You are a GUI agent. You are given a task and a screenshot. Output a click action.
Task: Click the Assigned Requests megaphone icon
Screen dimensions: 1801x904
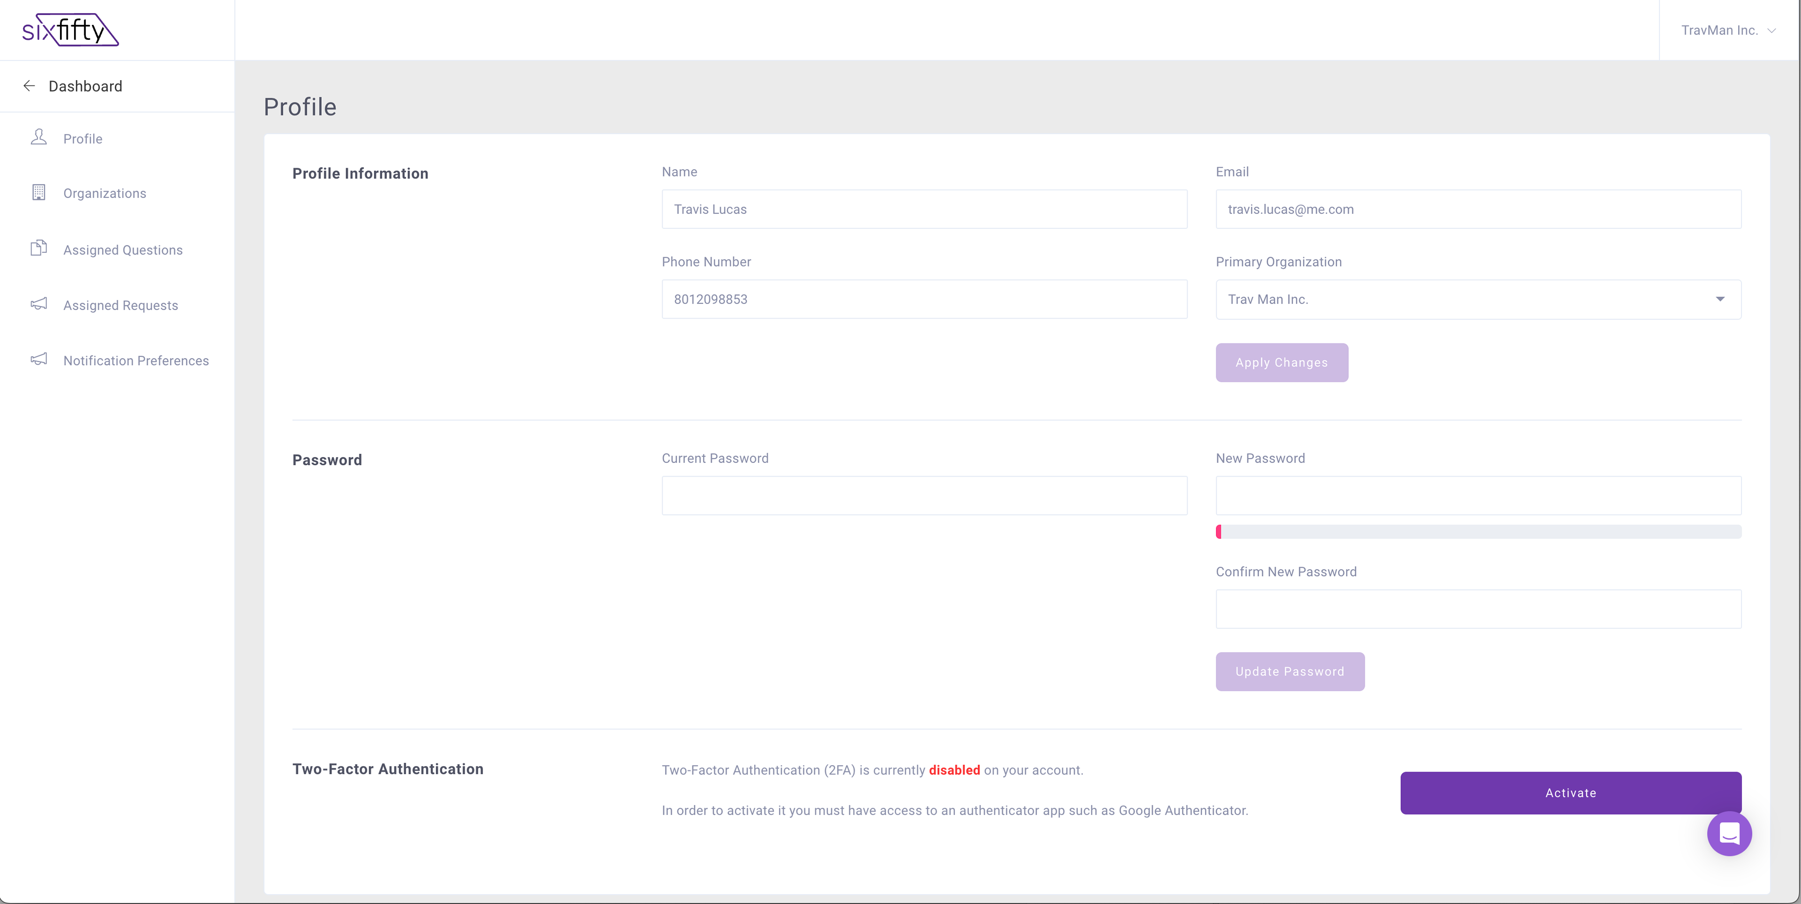point(38,304)
